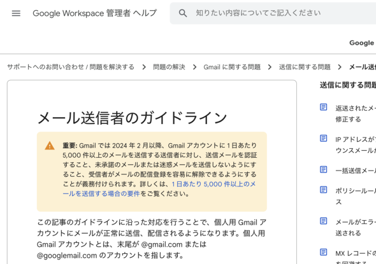The width and height of the screenshot is (376, 264).
Task: Click the orange warning triangle icon
Action: click(50, 146)
